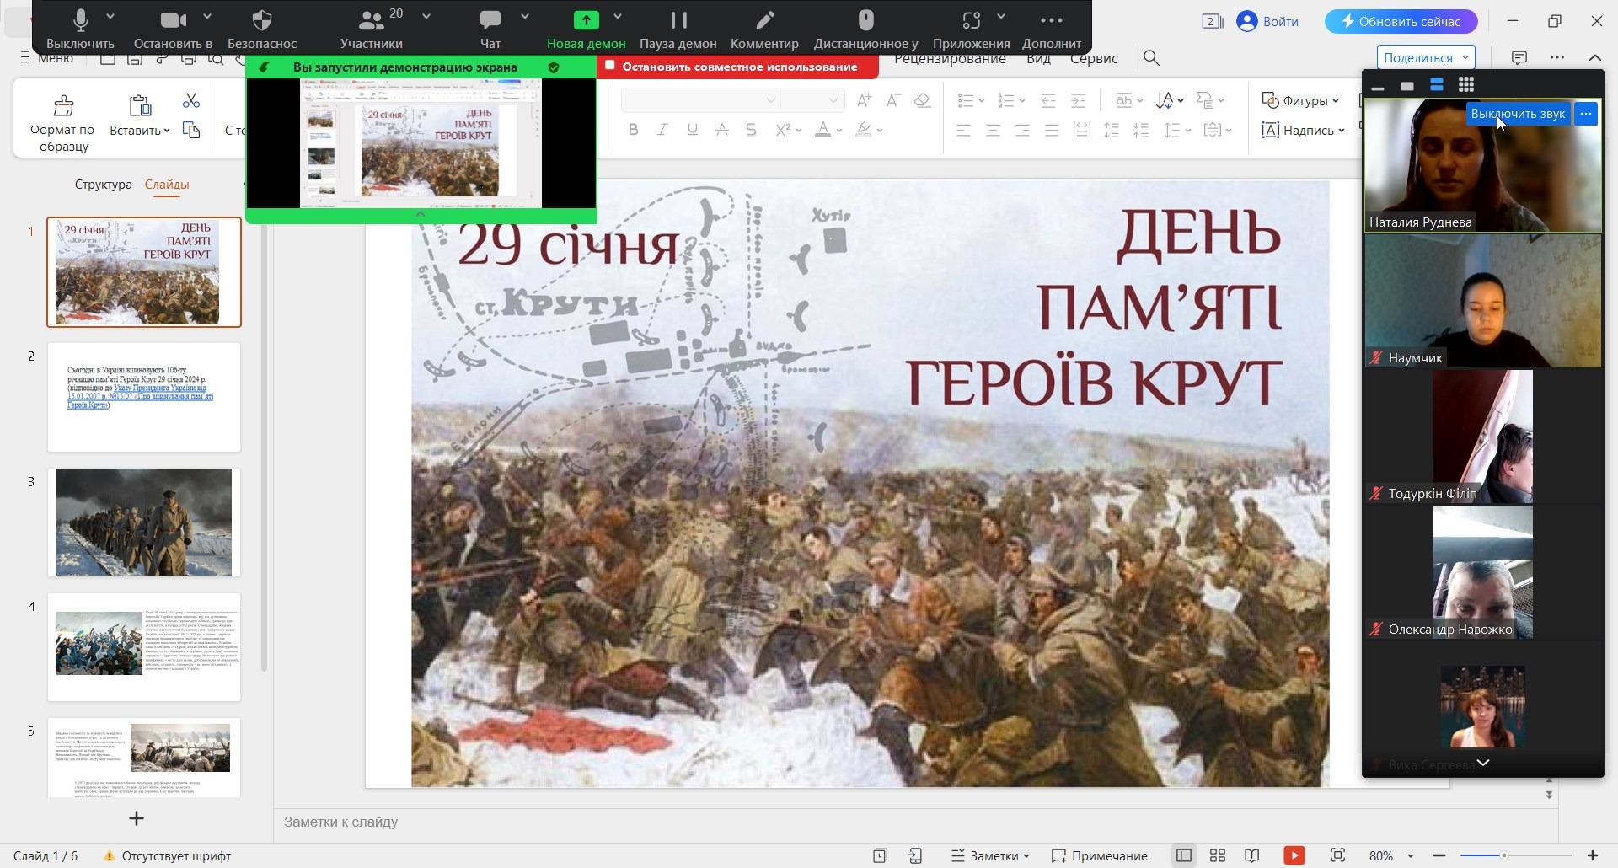Viewport: 1618px width, 868px height.
Task: Align text to center
Action: pos(993,130)
